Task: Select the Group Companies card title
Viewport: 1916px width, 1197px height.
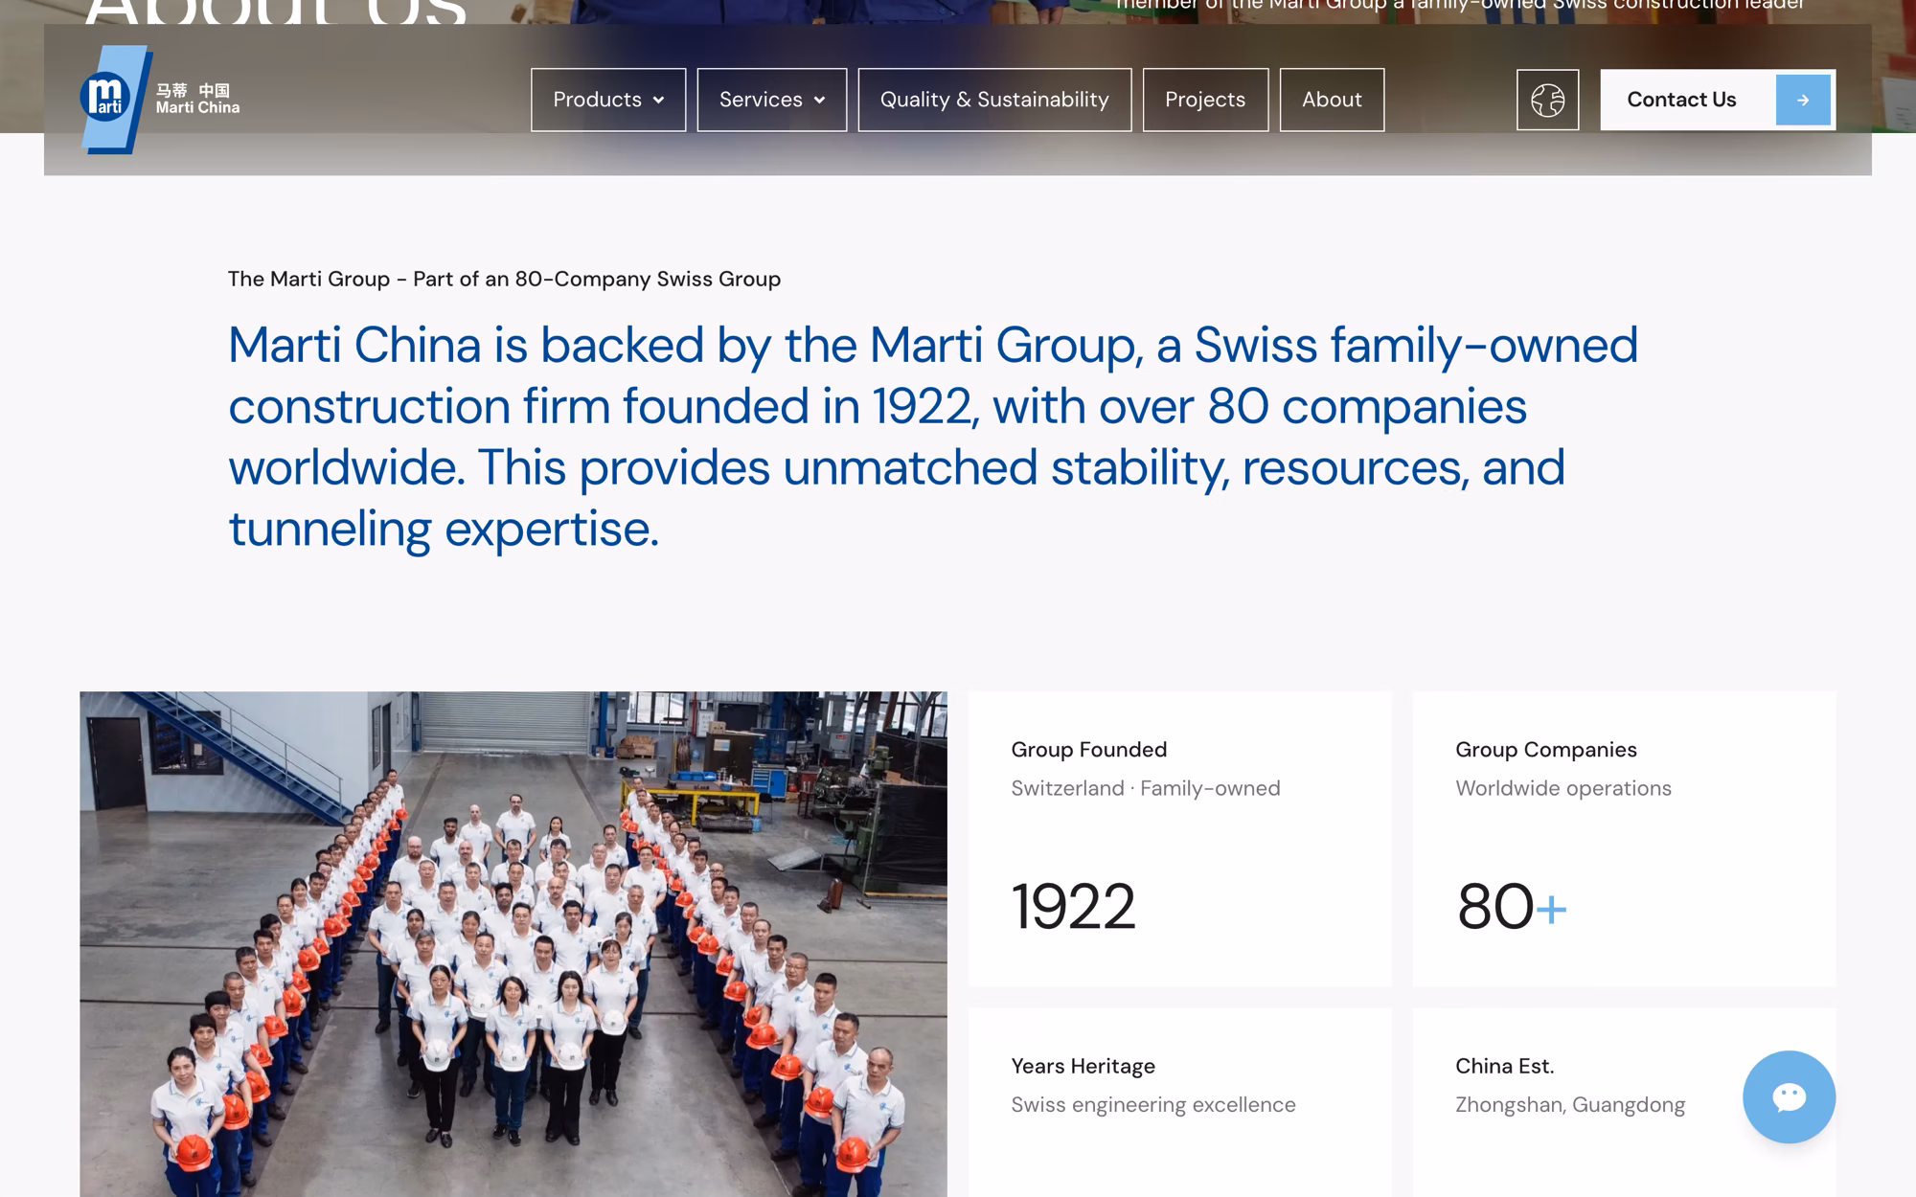Action: coord(1546,750)
